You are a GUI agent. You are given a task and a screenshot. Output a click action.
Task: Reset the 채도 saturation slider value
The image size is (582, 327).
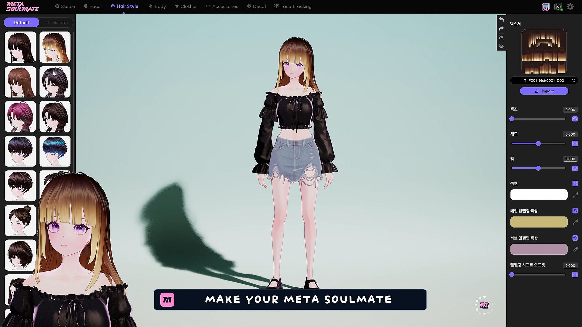575,144
